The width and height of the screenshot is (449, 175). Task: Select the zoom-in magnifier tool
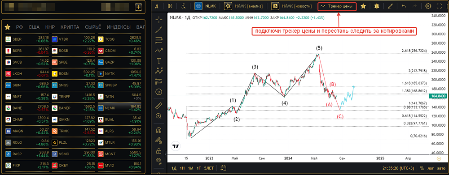pos(158,116)
